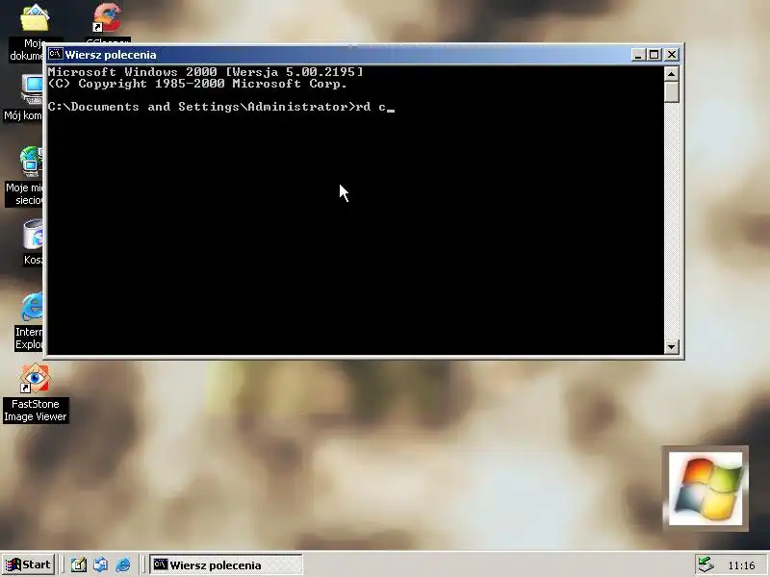The image size is (770, 577).
Task: Click the Show Desktop quick launch icon
Action: click(x=78, y=564)
